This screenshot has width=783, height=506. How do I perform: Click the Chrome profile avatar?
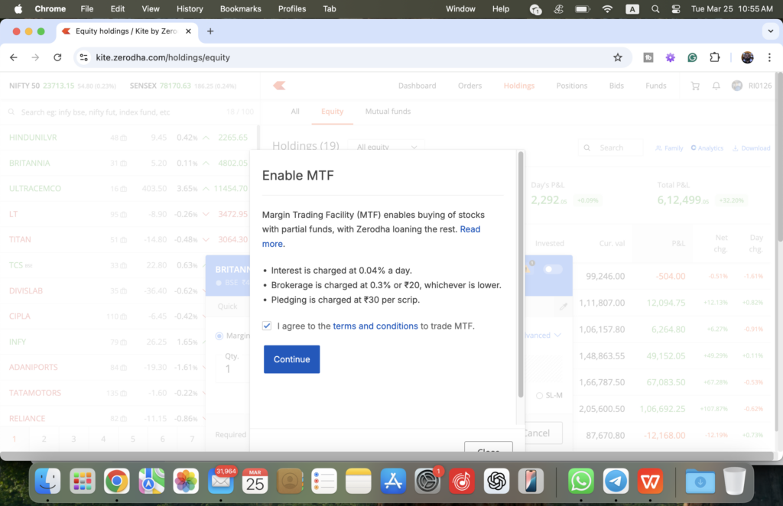[747, 57]
